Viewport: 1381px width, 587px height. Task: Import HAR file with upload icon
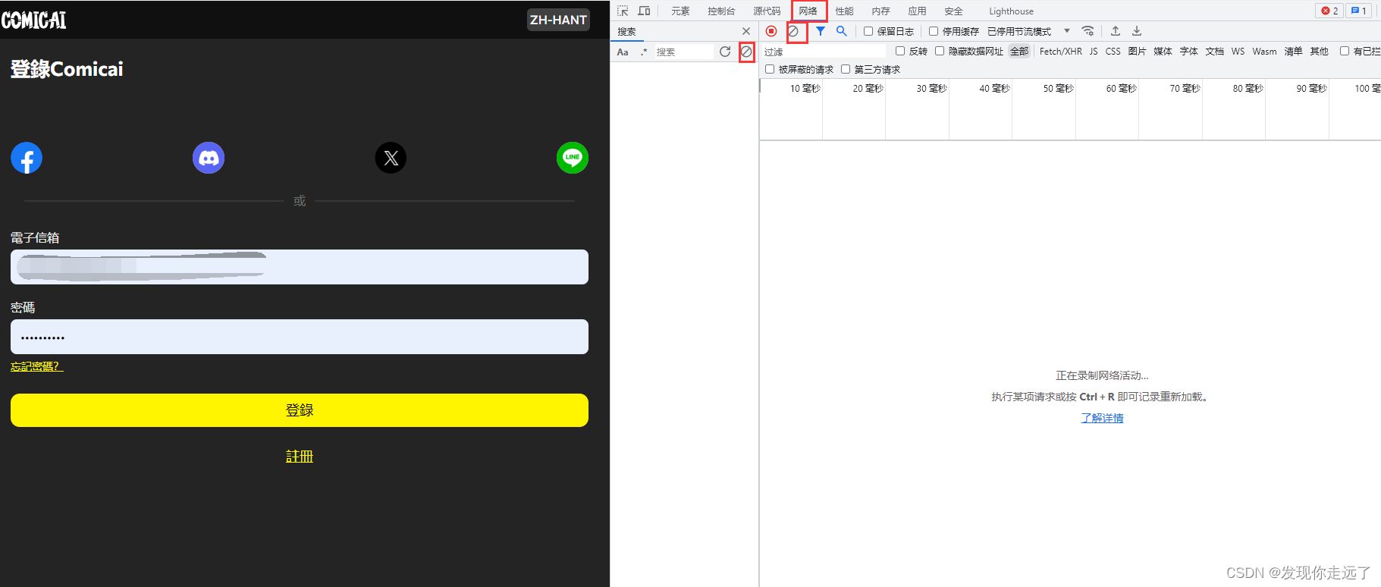(1116, 31)
